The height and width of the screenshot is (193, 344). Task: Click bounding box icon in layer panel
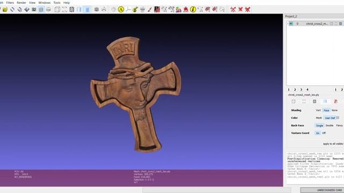pos(293,101)
